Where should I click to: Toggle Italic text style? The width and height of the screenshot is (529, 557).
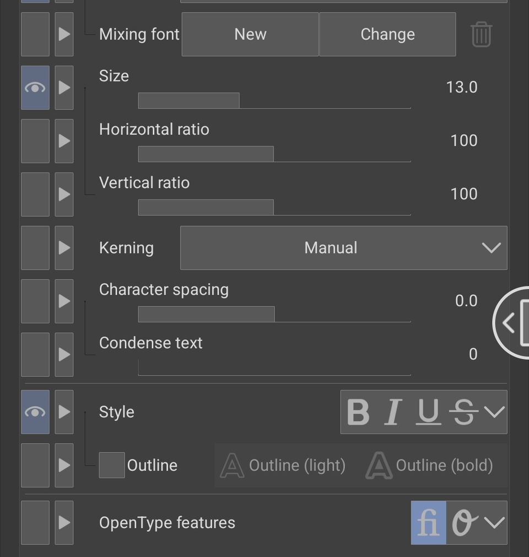point(393,412)
